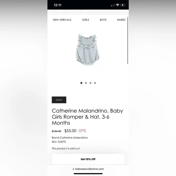The image size is (176, 176).
Task: Select the second carousel dot
Action: pos(86,83)
